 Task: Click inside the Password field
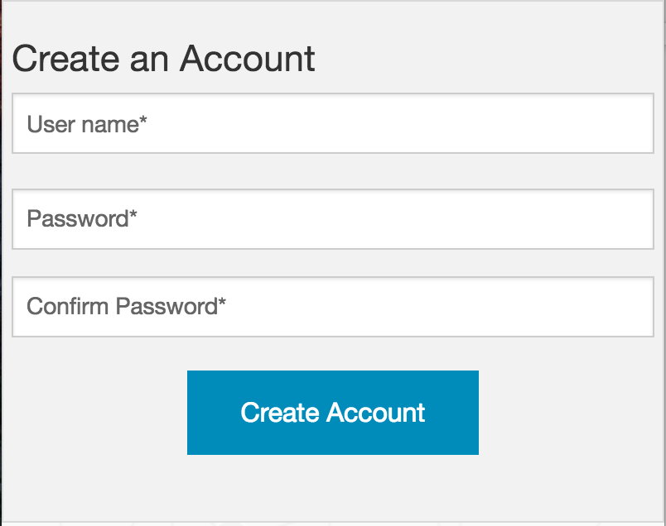tap(331, 218)
